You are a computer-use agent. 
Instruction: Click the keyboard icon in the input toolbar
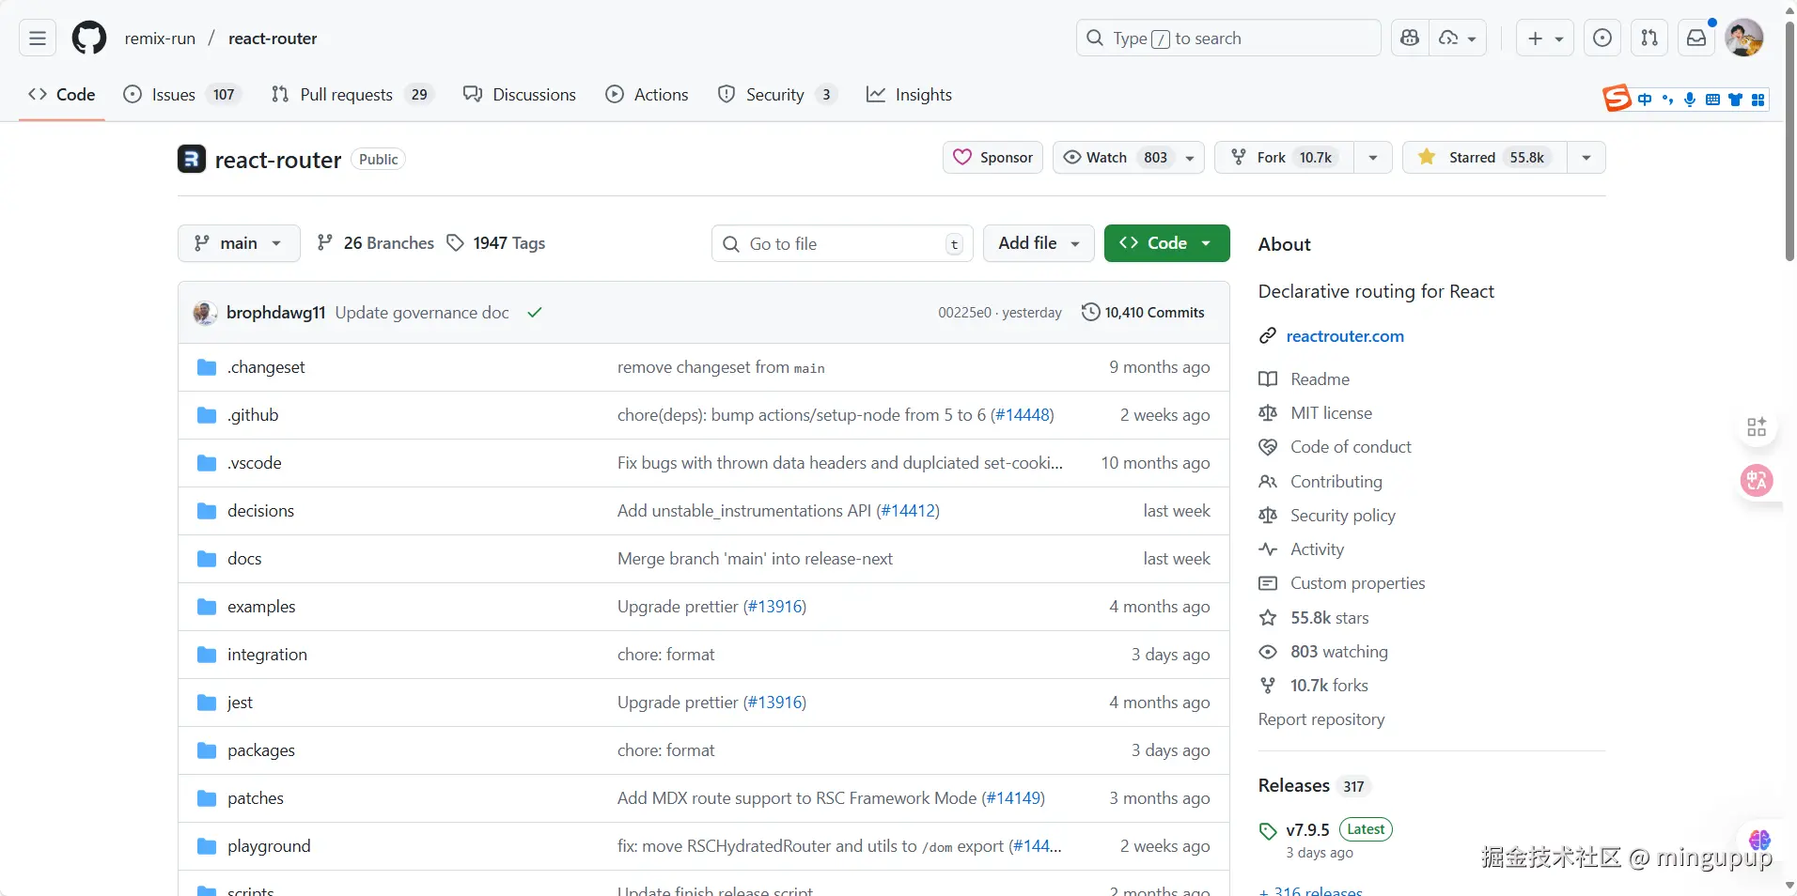coord(1712,100)
